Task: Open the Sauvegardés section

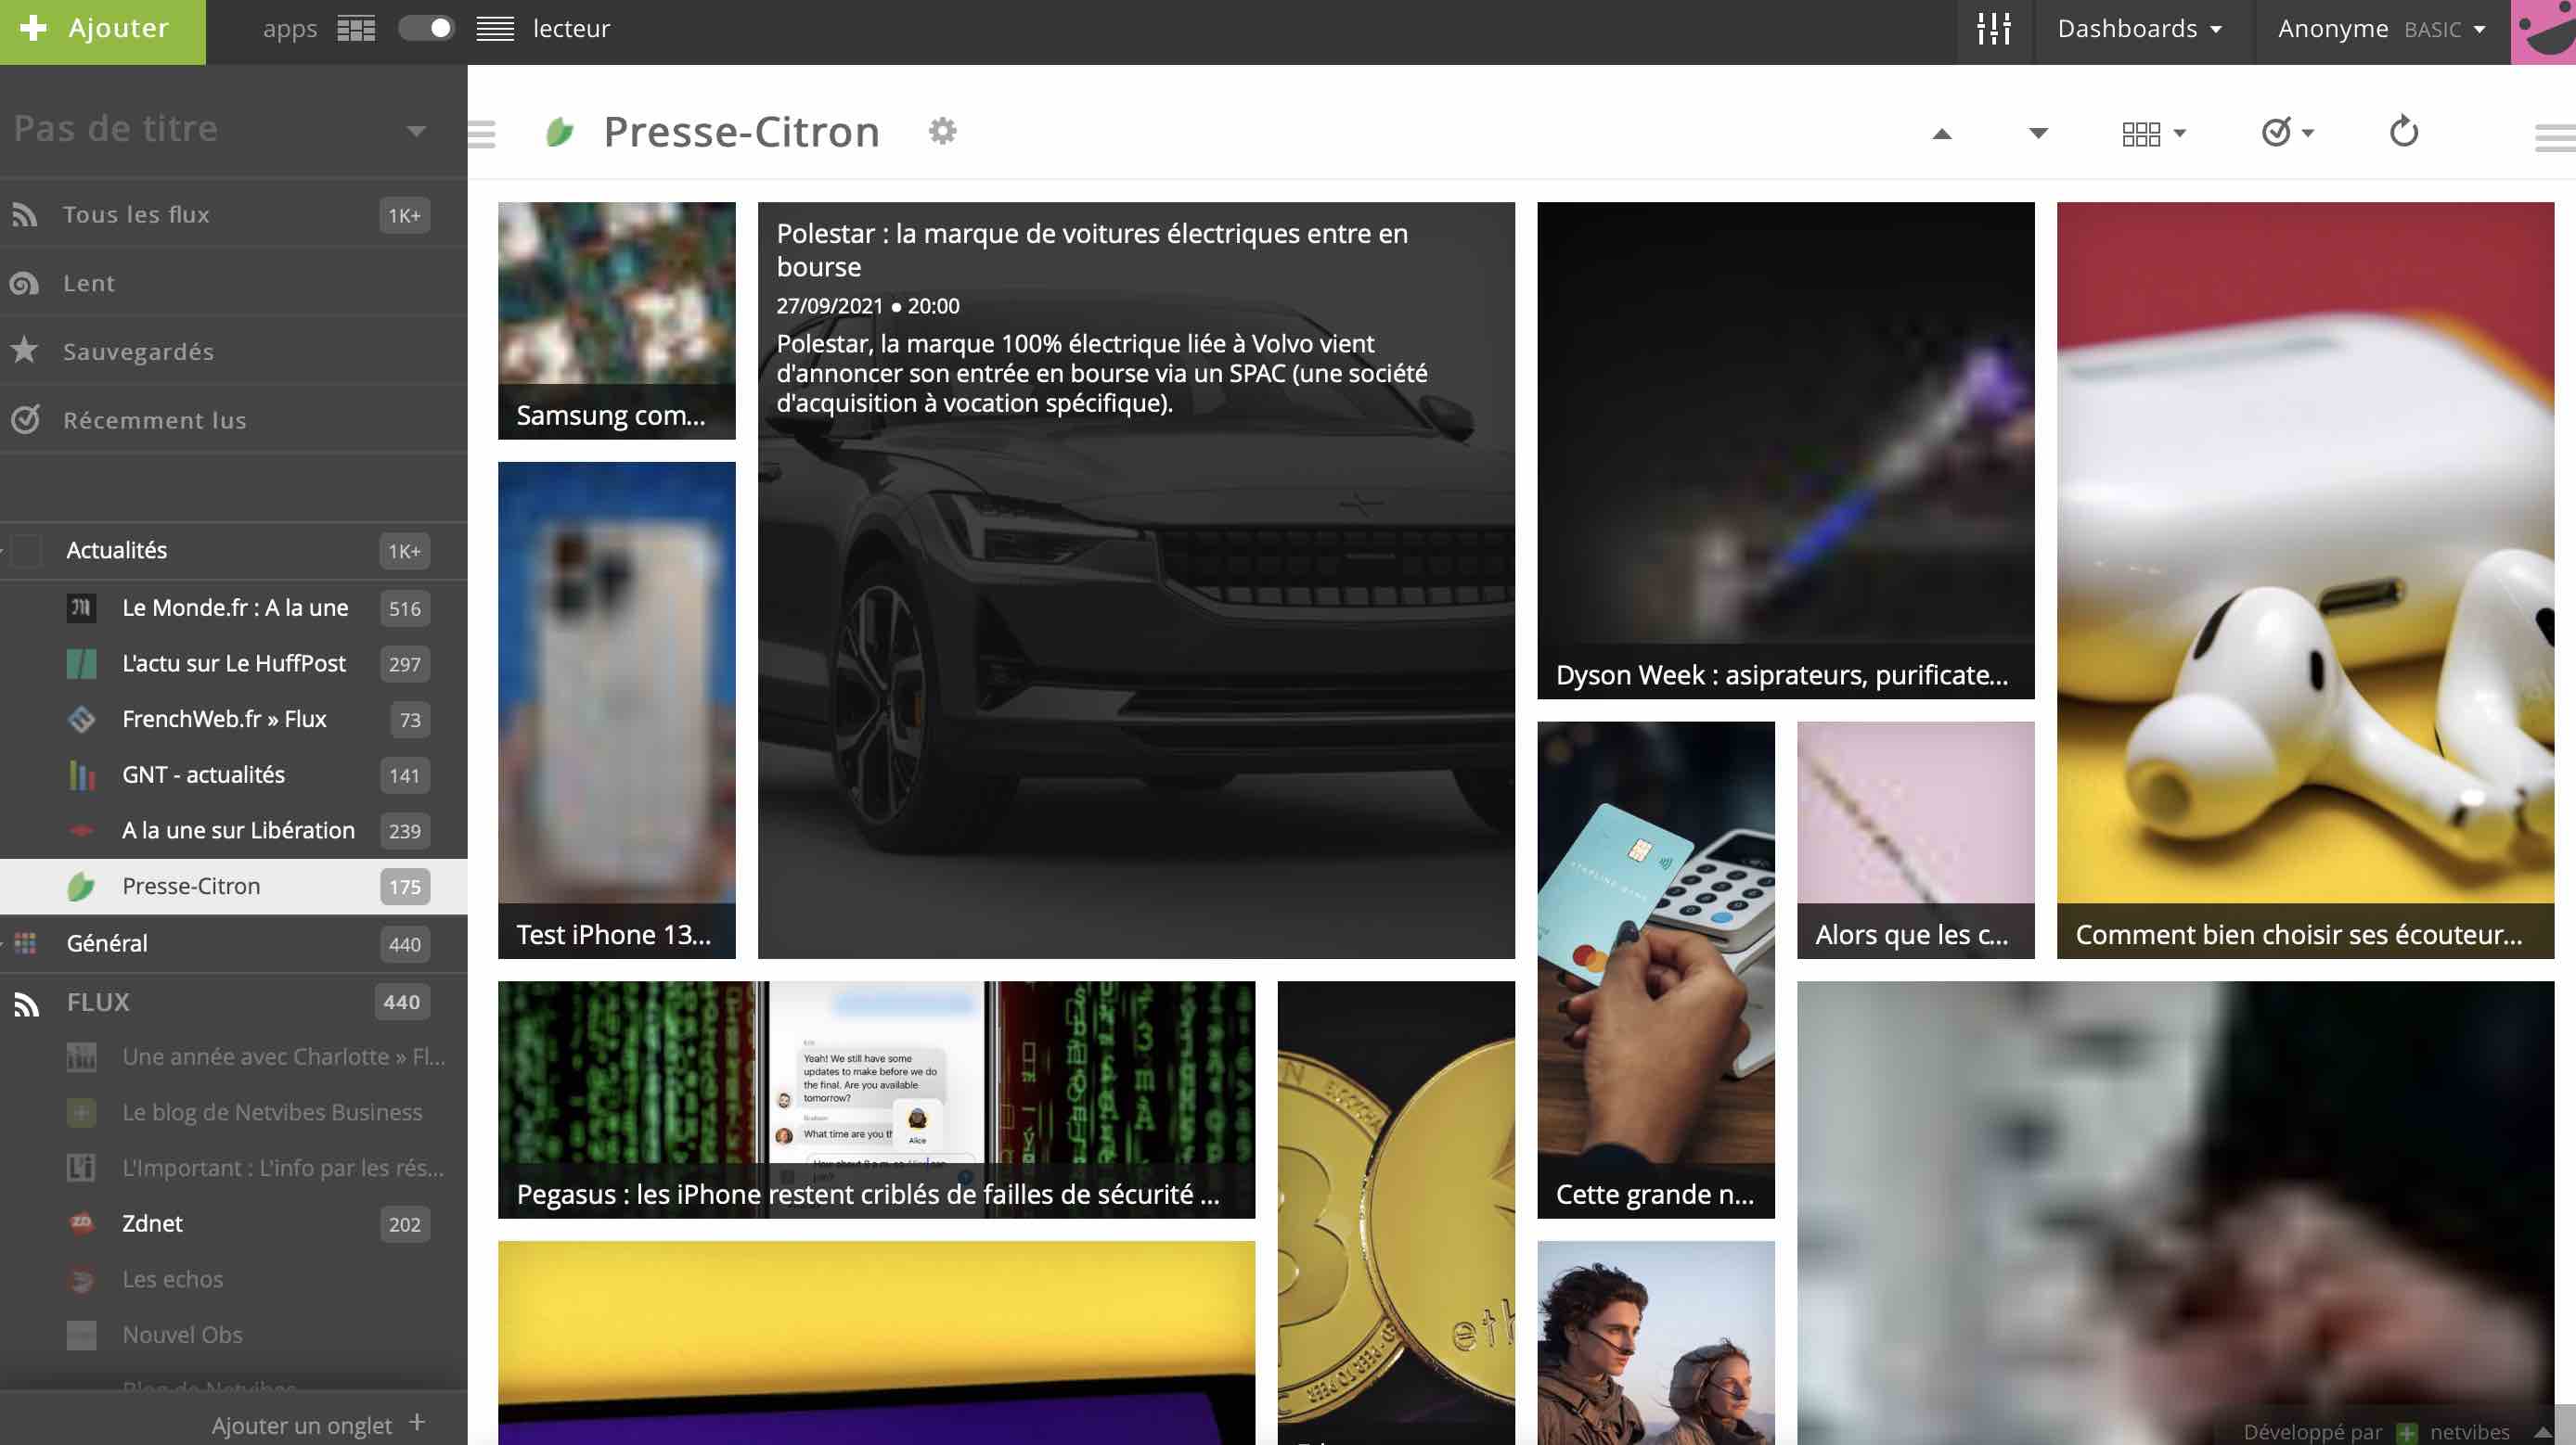Action: point(138,352)
